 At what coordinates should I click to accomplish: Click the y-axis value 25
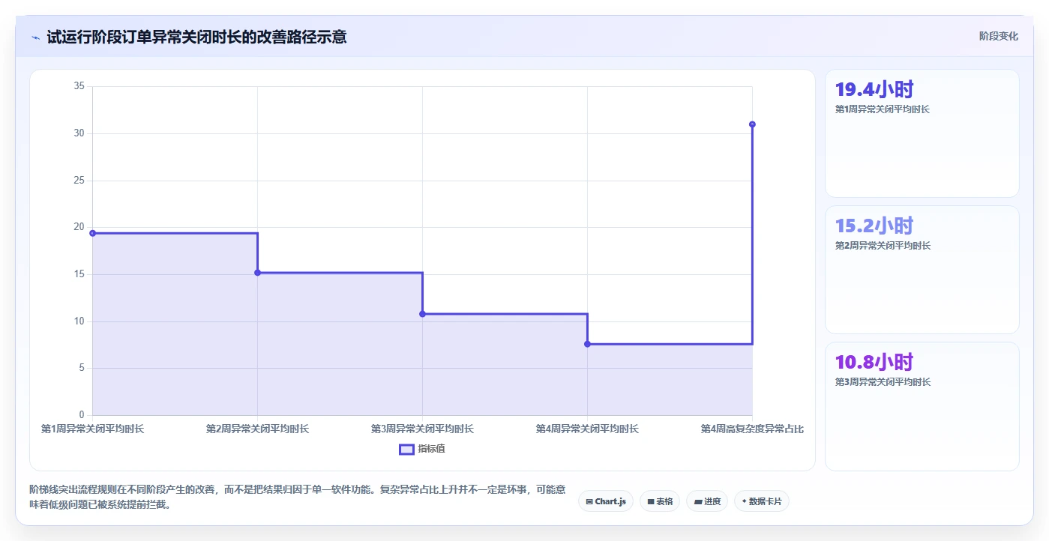pyautogui.click(x=79, y=181)
